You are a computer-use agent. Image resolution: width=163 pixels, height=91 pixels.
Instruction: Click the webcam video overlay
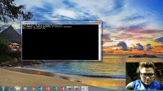144,76
